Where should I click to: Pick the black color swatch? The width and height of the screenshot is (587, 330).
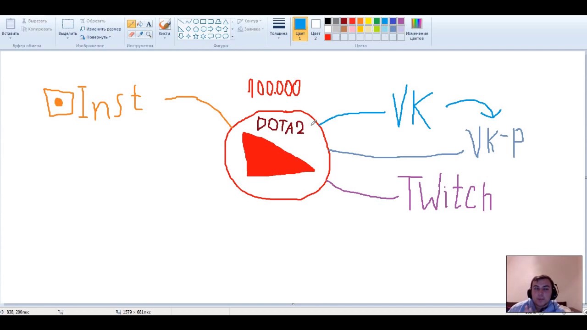click(x=327, y=21)
